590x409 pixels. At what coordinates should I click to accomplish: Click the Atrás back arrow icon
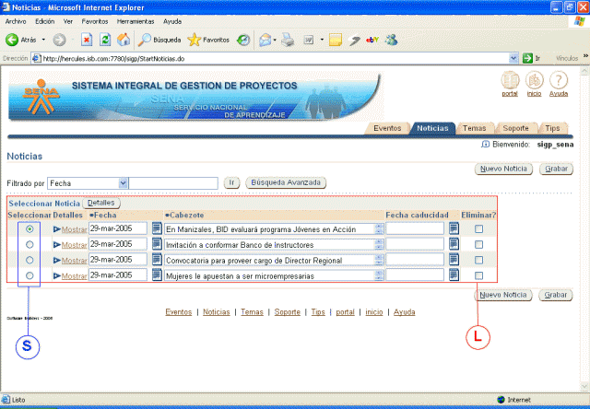point(12,40)
